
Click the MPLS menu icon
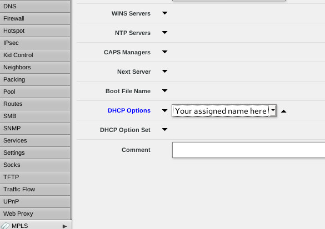(x=5, y=226)
